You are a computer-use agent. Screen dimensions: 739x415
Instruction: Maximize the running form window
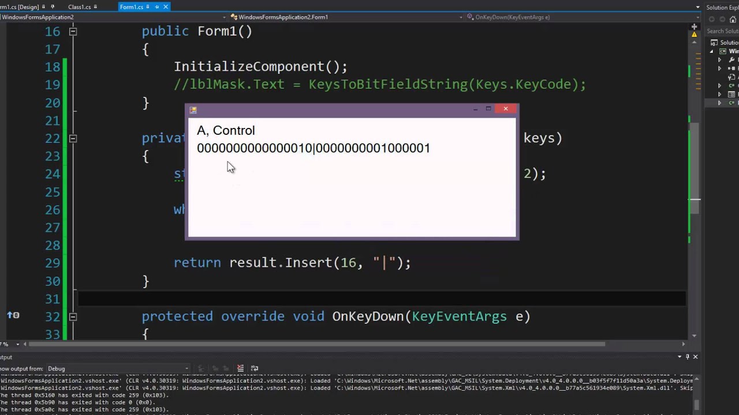[488, 108]
